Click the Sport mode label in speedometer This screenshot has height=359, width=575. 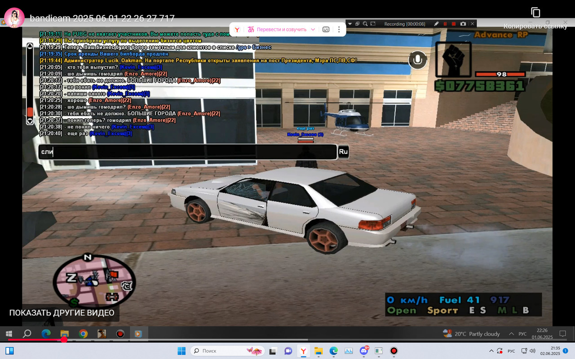point(442,310)
